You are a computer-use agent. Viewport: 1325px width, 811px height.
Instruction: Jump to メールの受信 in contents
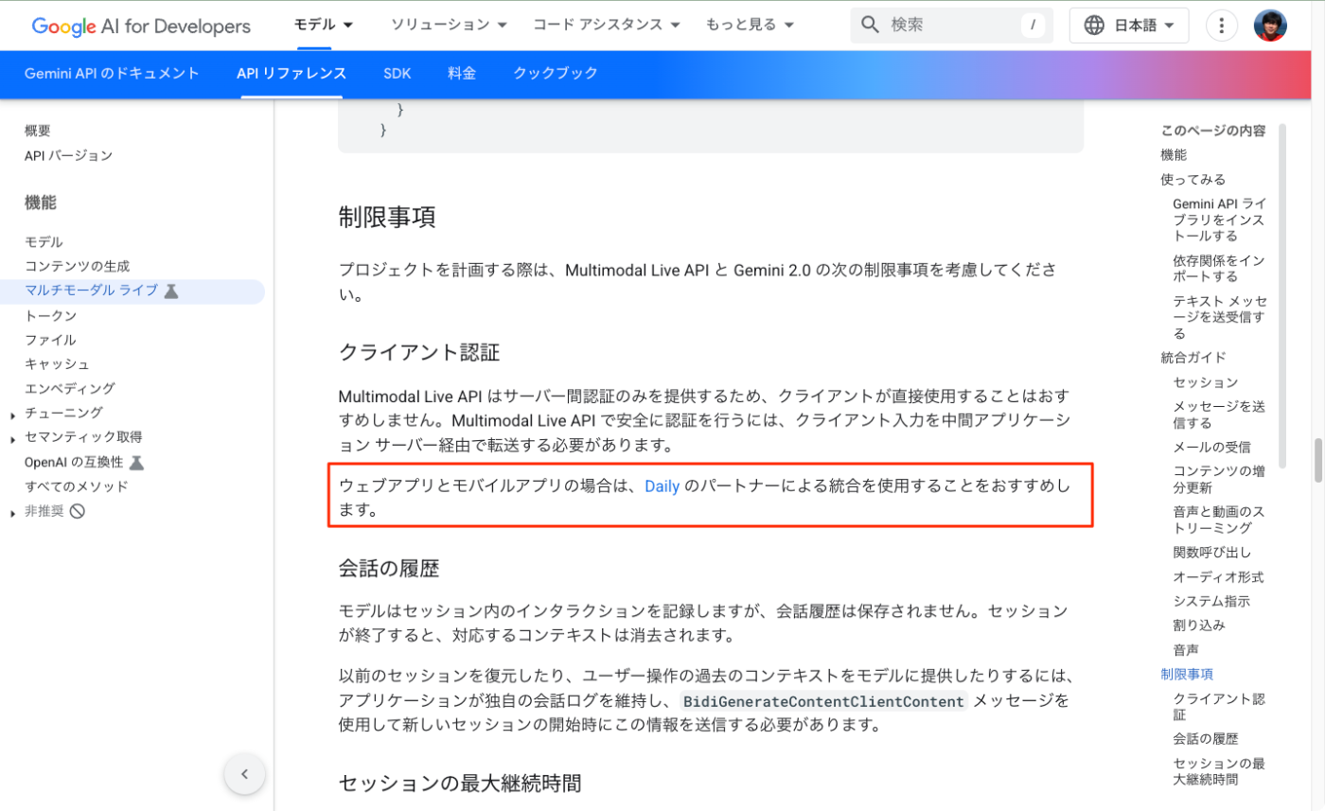(x=1212, y=447)
